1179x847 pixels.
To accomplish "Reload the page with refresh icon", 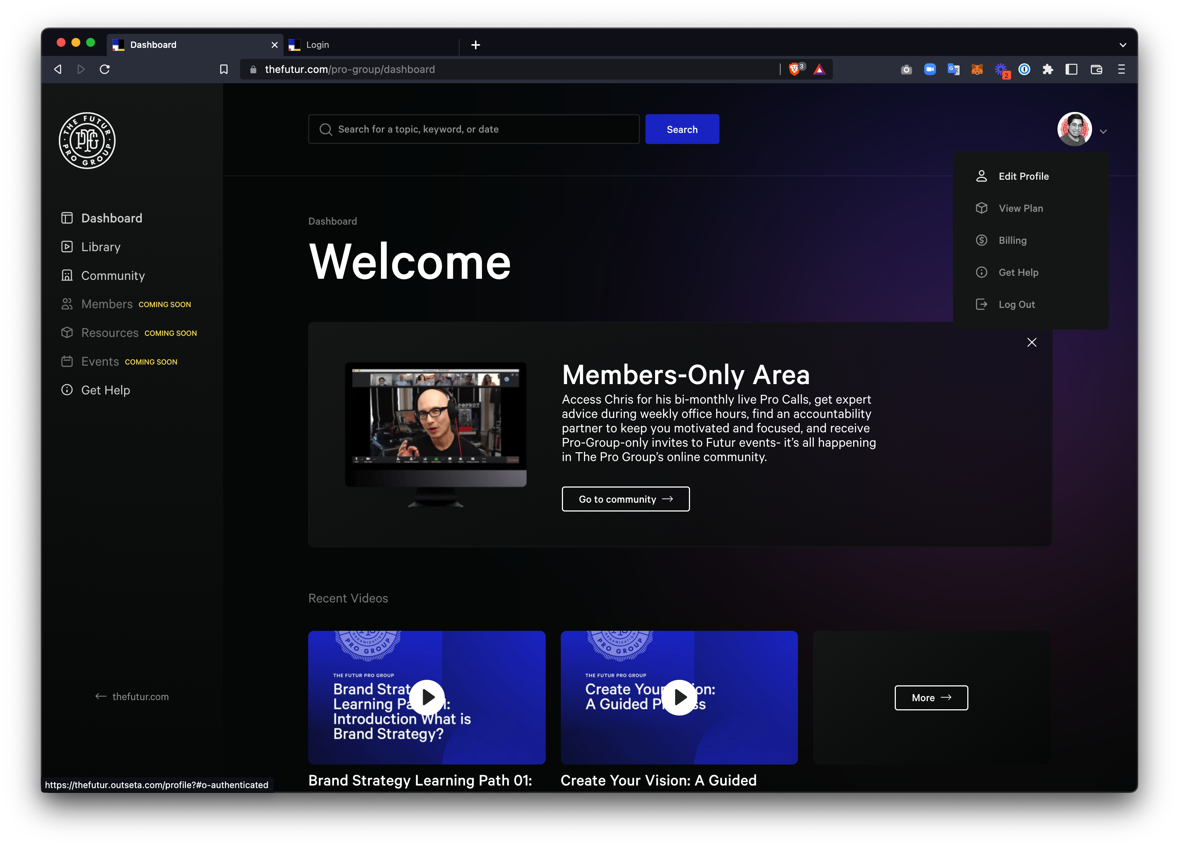I will coord(105,69).
